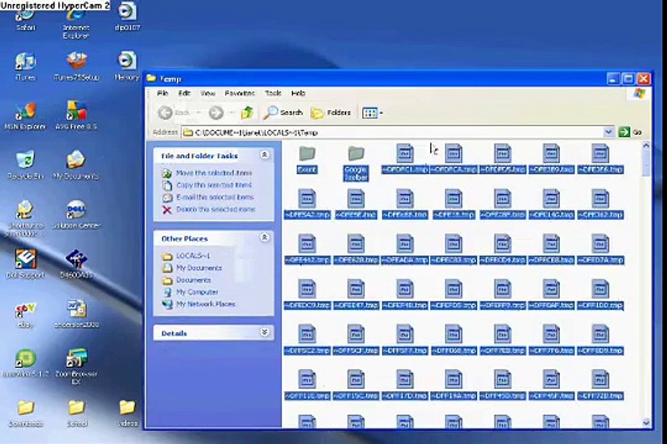Click E-mail the selected items link
The height and width of the screenshot is (444, 667).
(215, 197)
